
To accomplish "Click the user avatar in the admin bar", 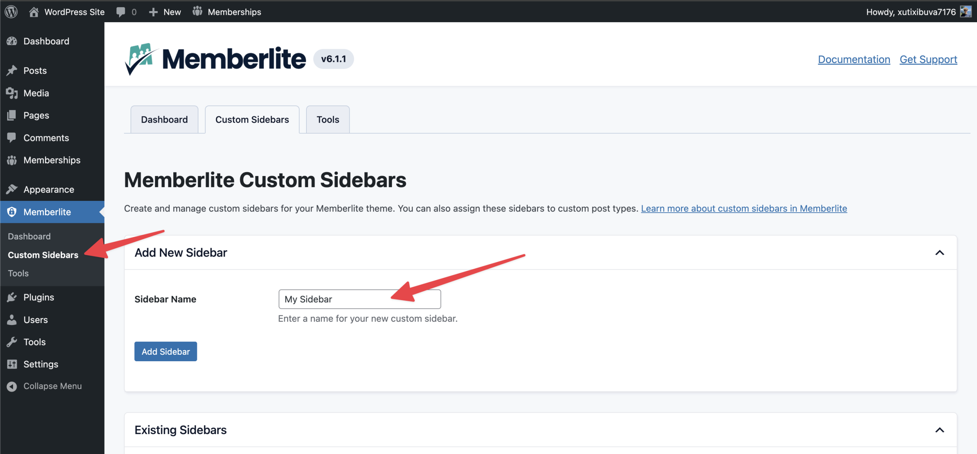I will [x=966, y=12].
